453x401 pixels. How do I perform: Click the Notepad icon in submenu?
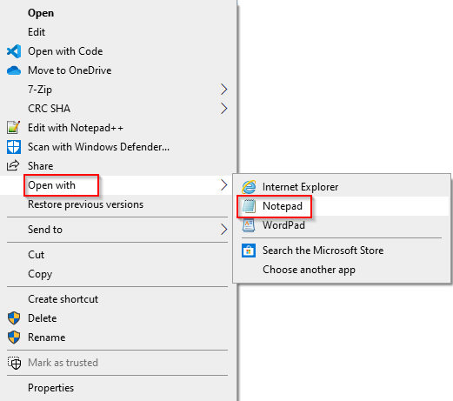click(x=249, y=206)
